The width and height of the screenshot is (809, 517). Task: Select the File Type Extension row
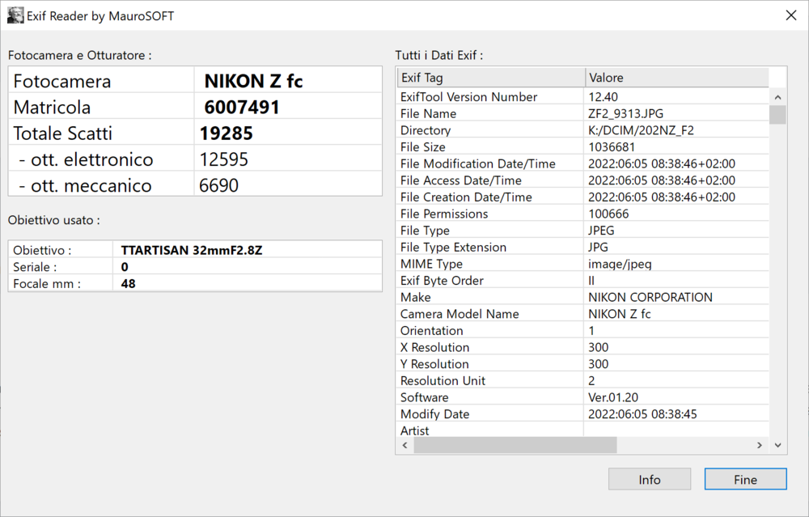click(583, 247)
